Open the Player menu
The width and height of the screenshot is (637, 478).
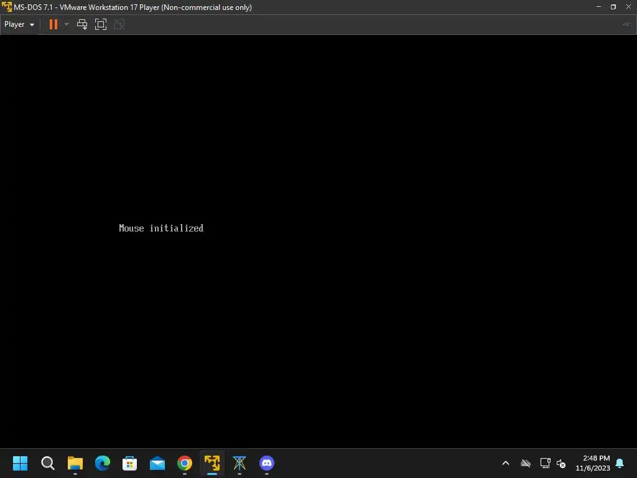[19, 24]
